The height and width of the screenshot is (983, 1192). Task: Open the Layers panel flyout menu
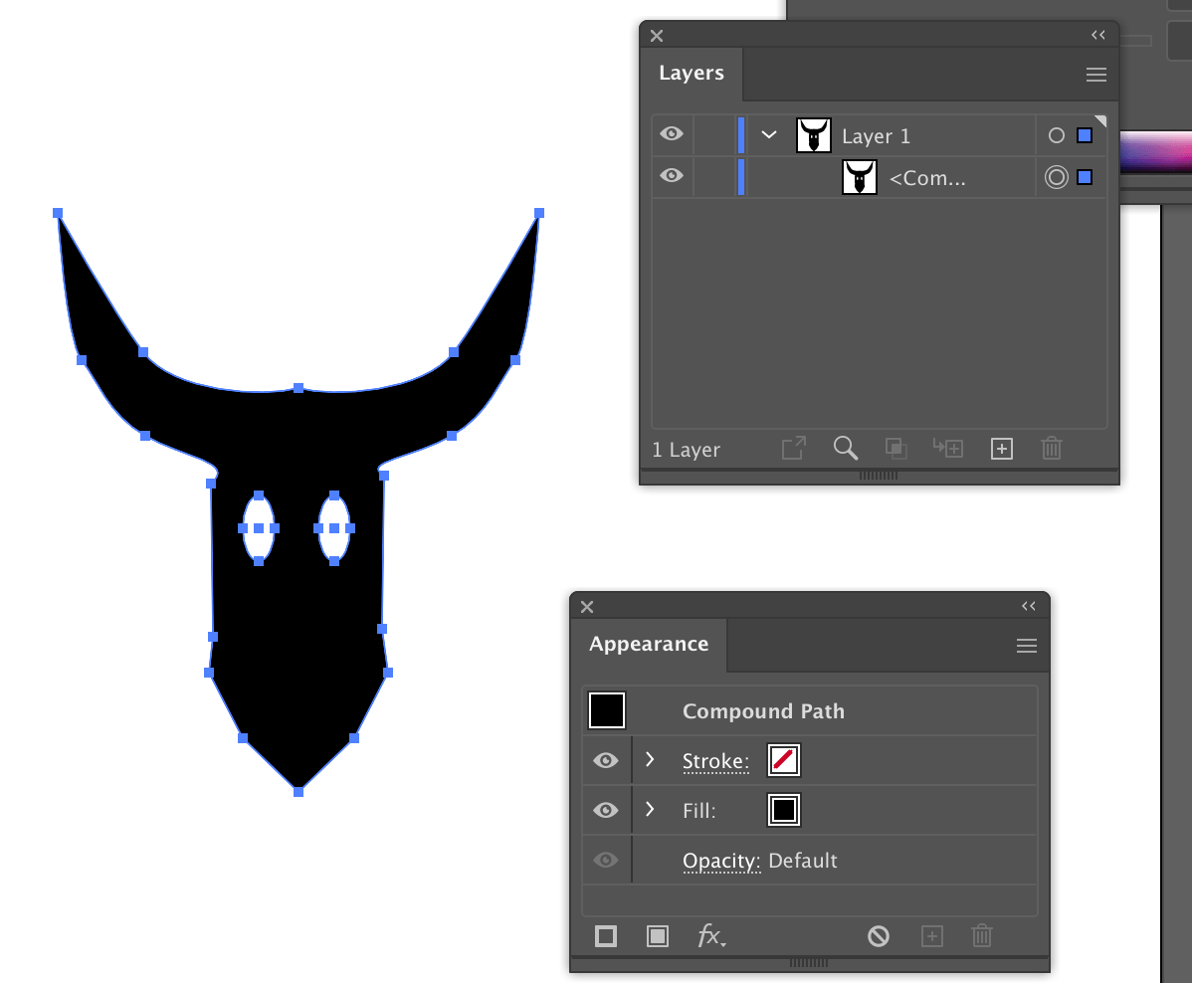pos(1095,75)
